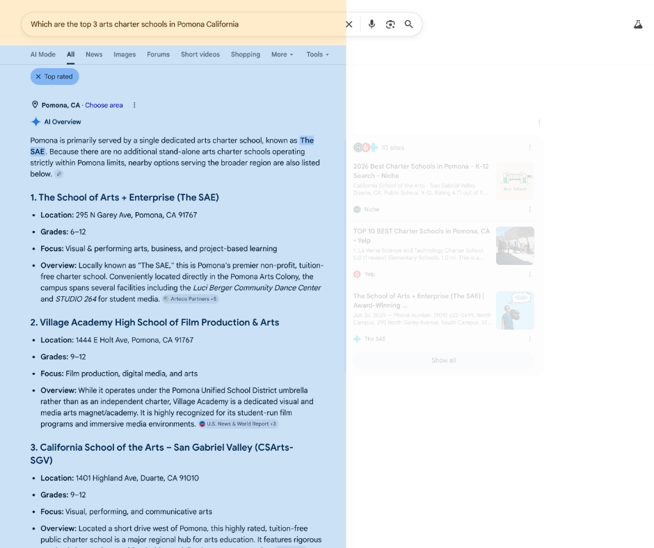This screenshot has height=548, width=654.
Task: Start voice search with the microphone icon
Action: pyautogui.click(x=372, y=24)
